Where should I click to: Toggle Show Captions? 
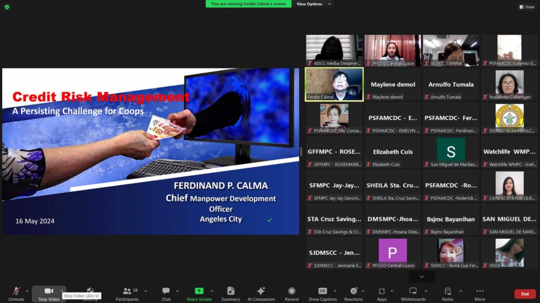(322, 294)
